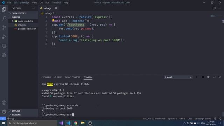Screen dimensions: 224x126
Task: Open the Help menu
Action: tap(66, 2)
